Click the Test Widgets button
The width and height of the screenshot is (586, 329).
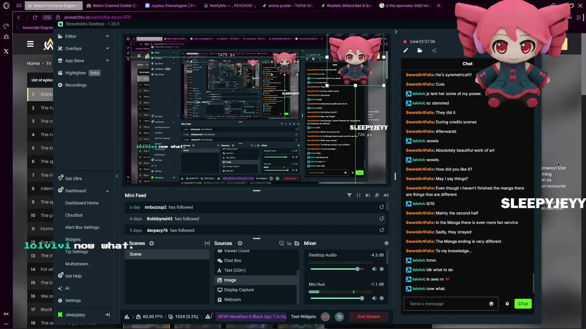(x=304, y=317)
